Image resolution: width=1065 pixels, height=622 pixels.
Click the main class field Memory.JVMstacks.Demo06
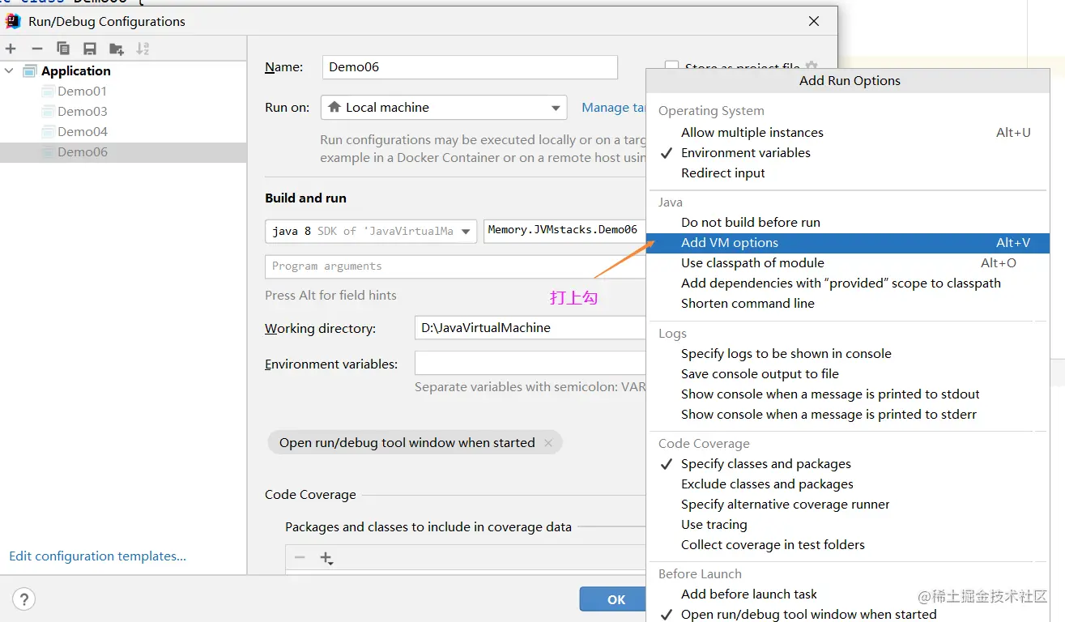[x=564, y=231]
